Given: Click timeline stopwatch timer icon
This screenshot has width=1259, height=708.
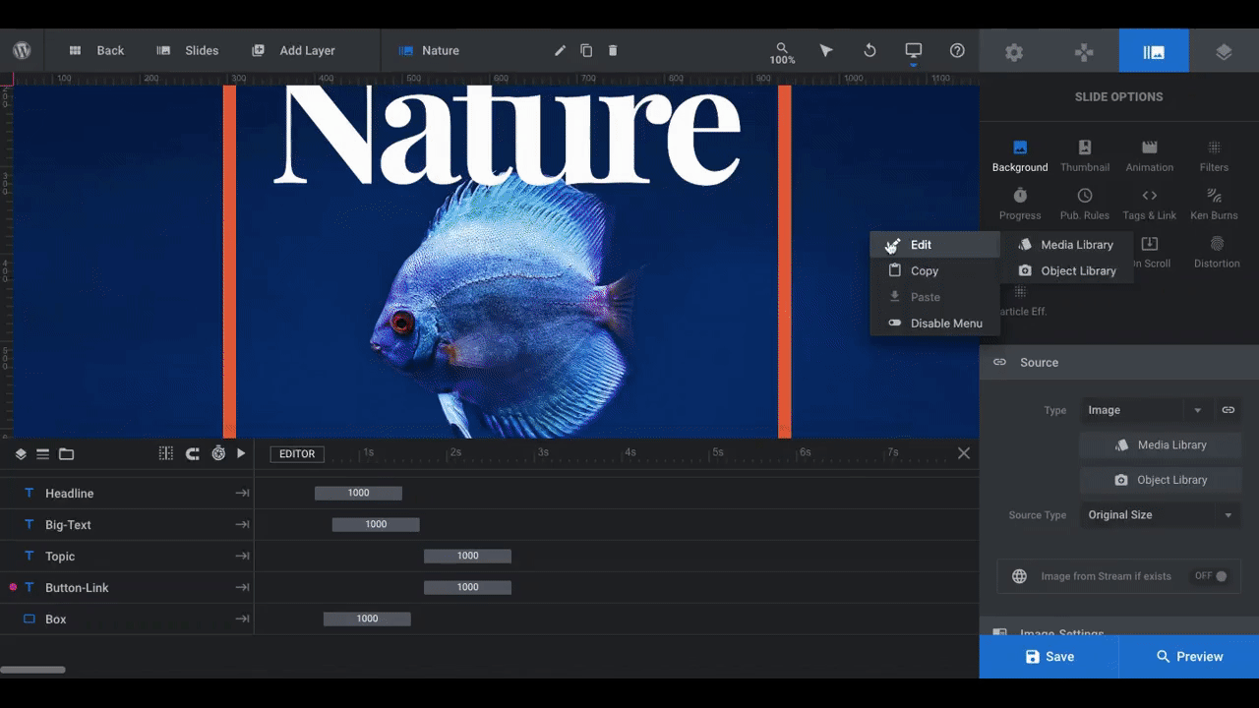Looking at the screenshot, I should [x=218, y=453].
